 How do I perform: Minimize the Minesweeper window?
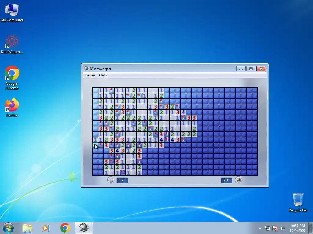point(241,69)
